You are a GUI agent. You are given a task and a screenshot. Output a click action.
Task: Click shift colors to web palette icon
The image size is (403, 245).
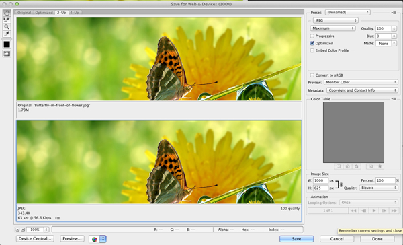click(x=347, y=166)
